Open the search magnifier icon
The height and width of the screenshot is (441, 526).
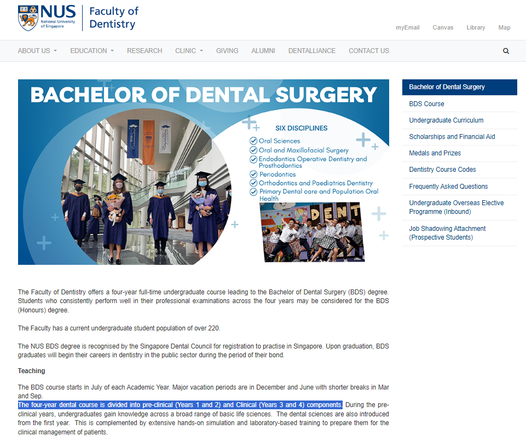pos(506,51)
